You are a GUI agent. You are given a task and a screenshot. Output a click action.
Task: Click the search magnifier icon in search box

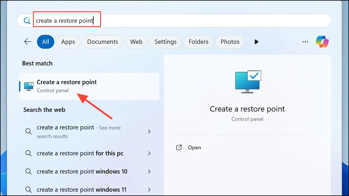[x=27, y=21]
